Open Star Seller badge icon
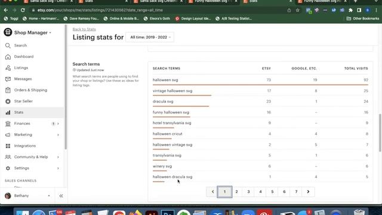This screenshot has width=382, height=215. point(8,101)
